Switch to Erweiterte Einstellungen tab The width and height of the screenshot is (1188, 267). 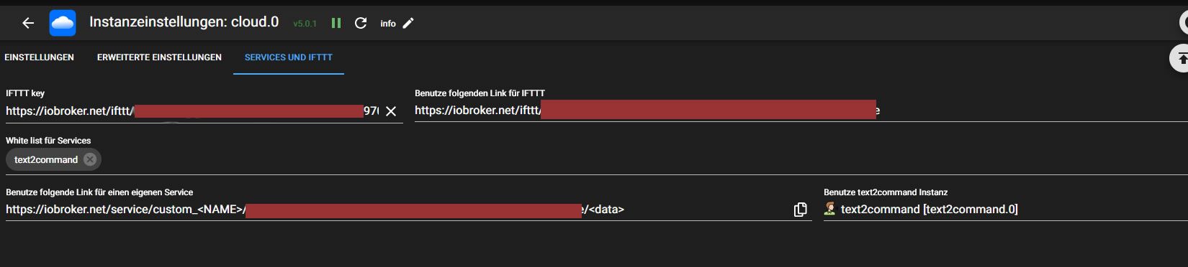(x=159, y=57)
